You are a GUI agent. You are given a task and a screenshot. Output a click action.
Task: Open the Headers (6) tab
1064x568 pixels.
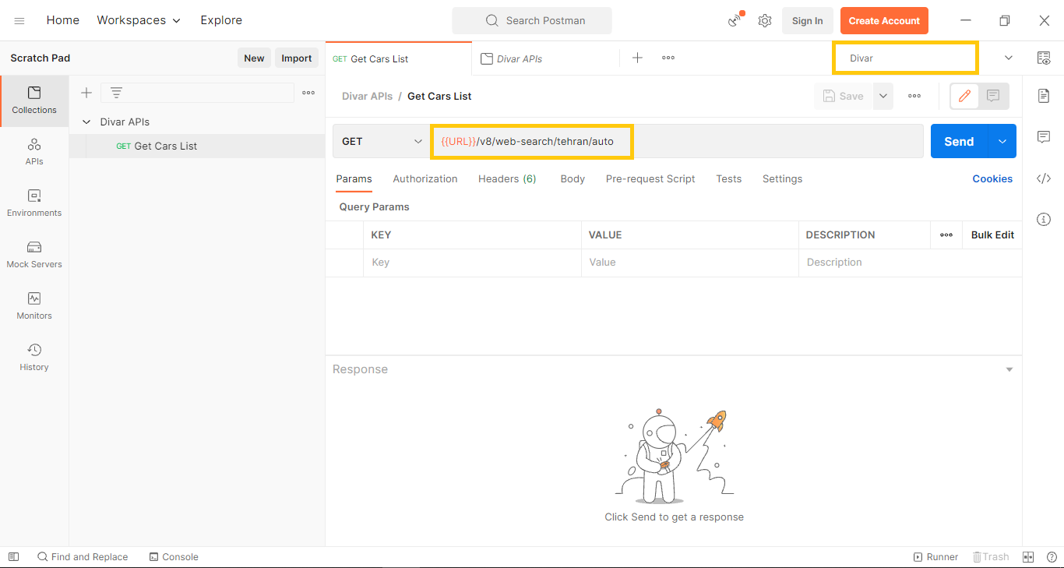coord(507,178)
